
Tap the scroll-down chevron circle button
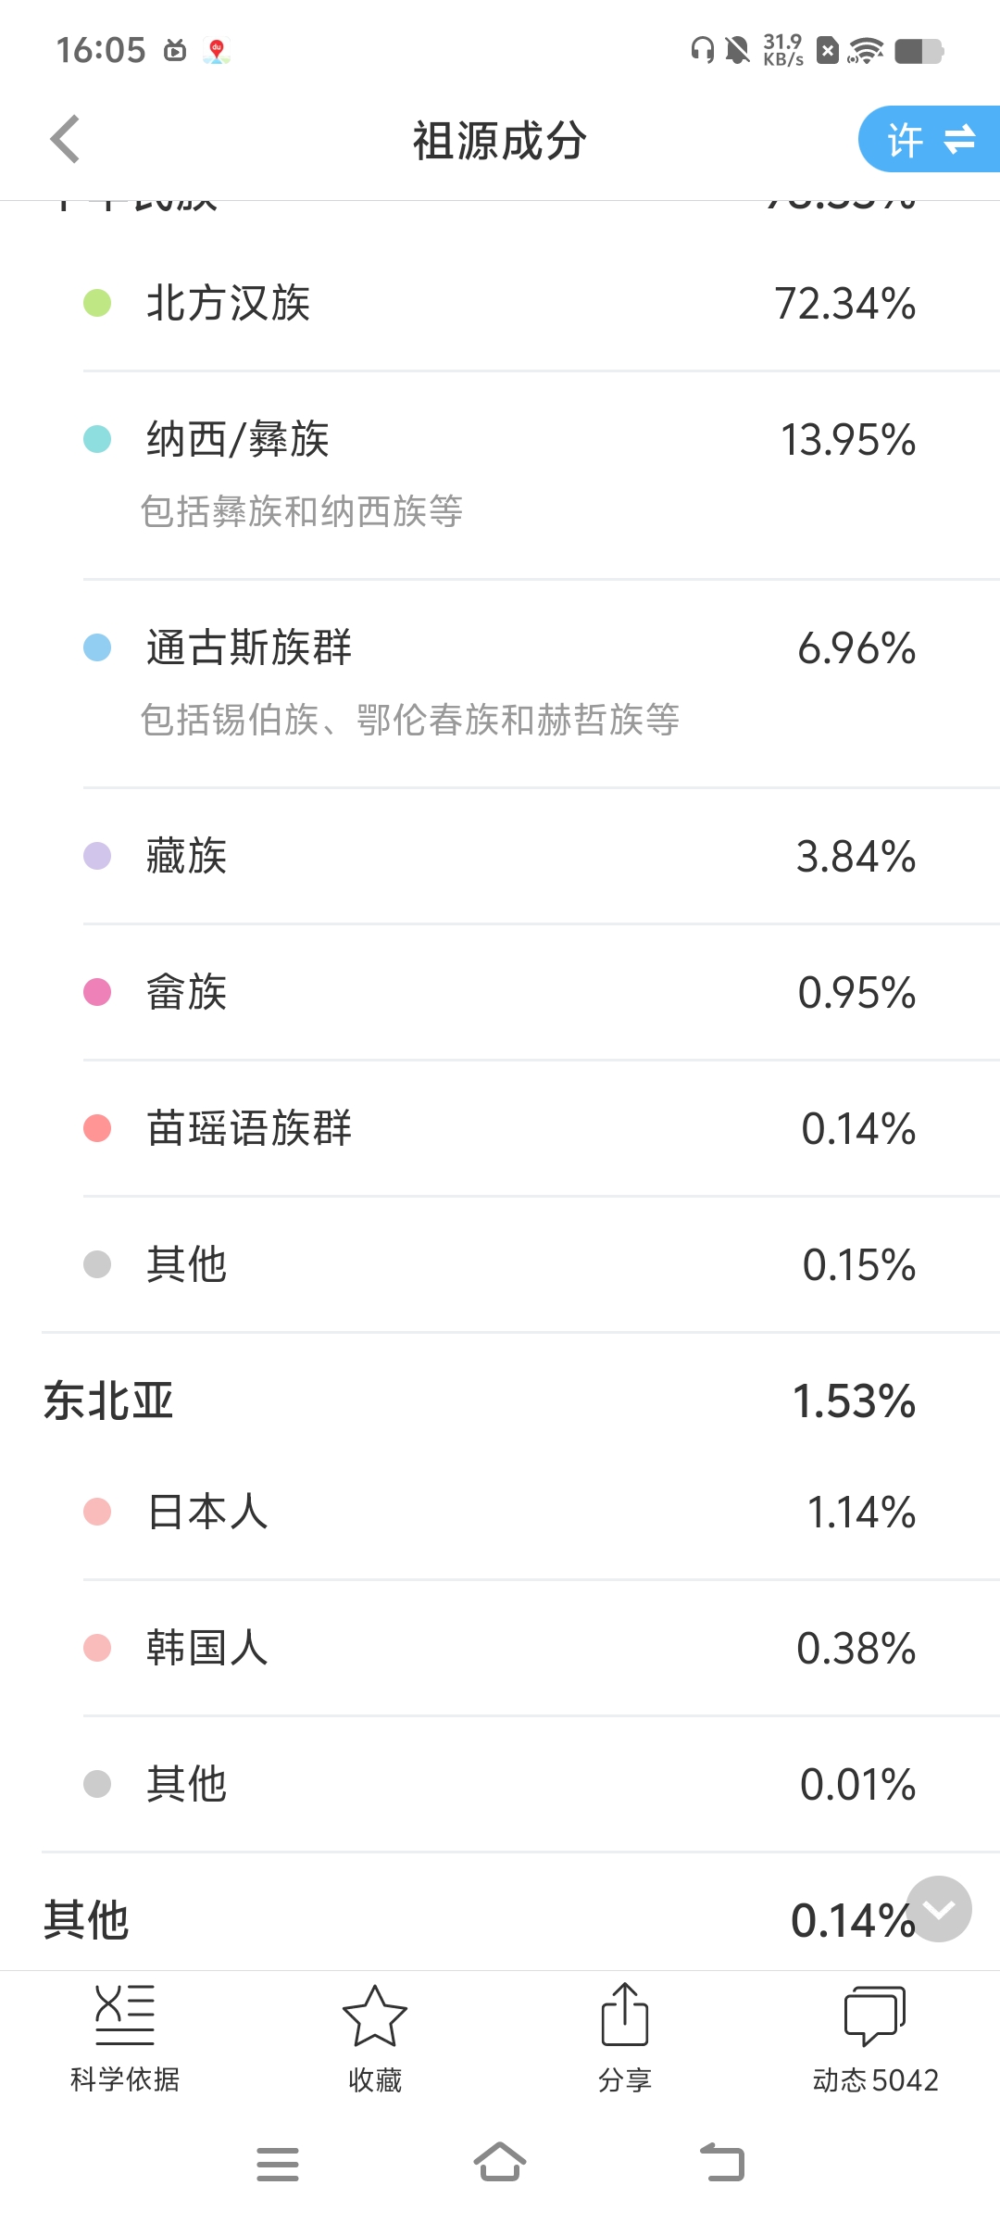click(x=939, y=1909)
